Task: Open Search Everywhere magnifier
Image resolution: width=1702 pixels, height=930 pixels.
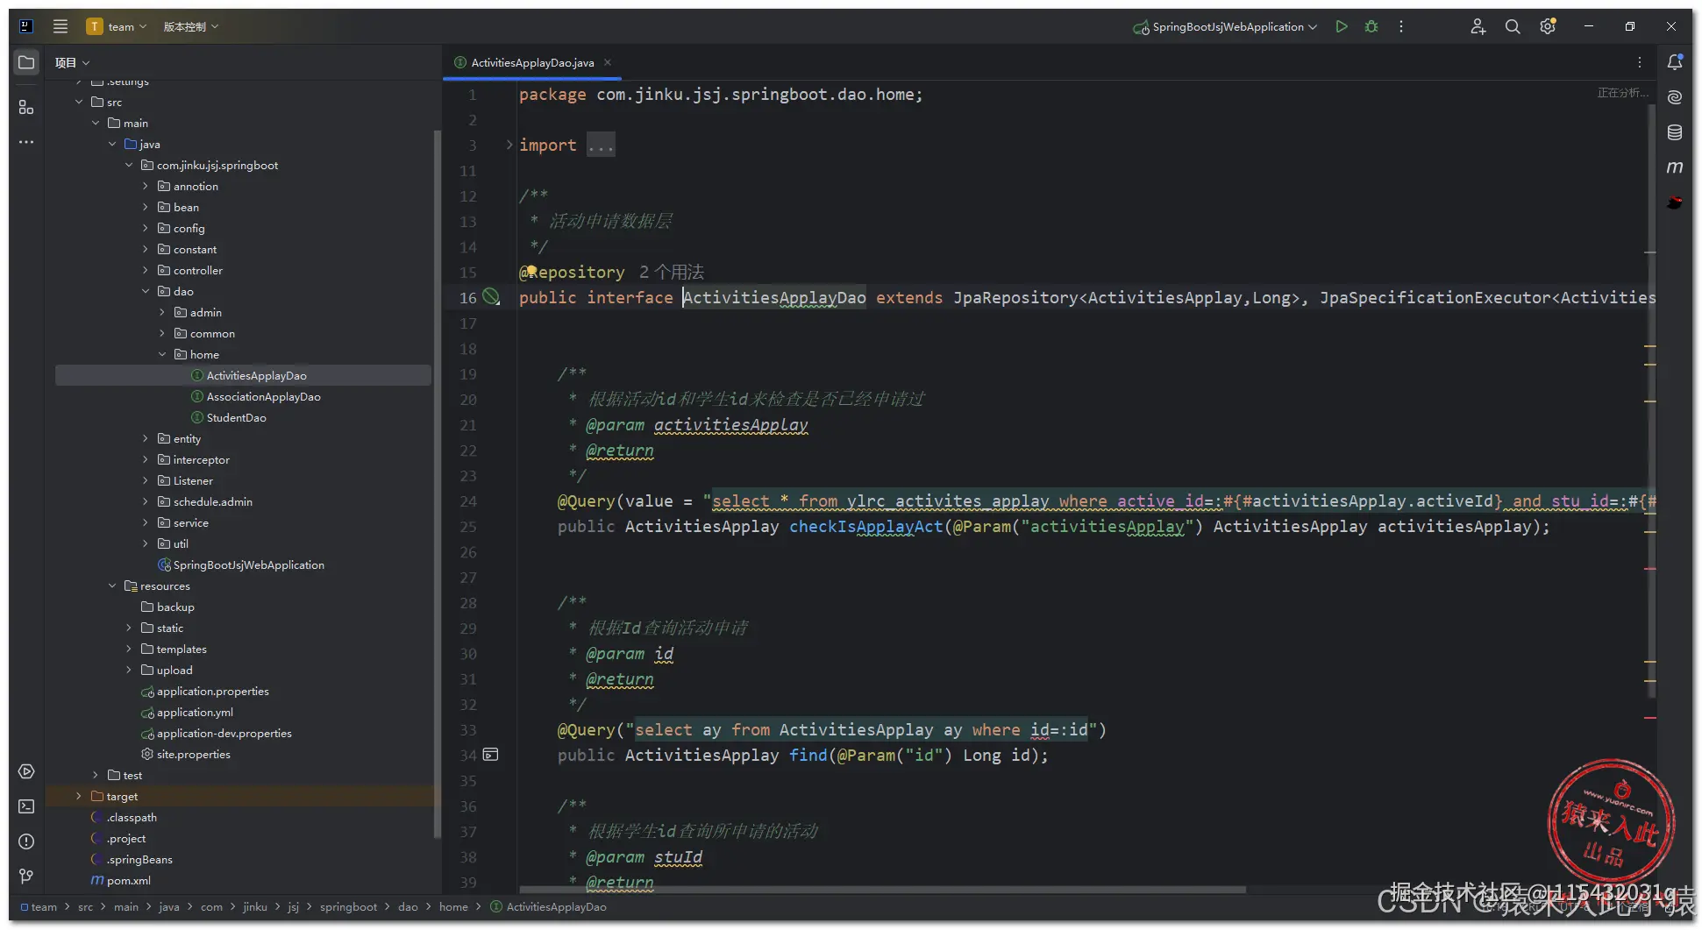Action: 1513,26
